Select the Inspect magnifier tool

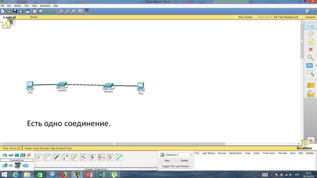point(310,57)
